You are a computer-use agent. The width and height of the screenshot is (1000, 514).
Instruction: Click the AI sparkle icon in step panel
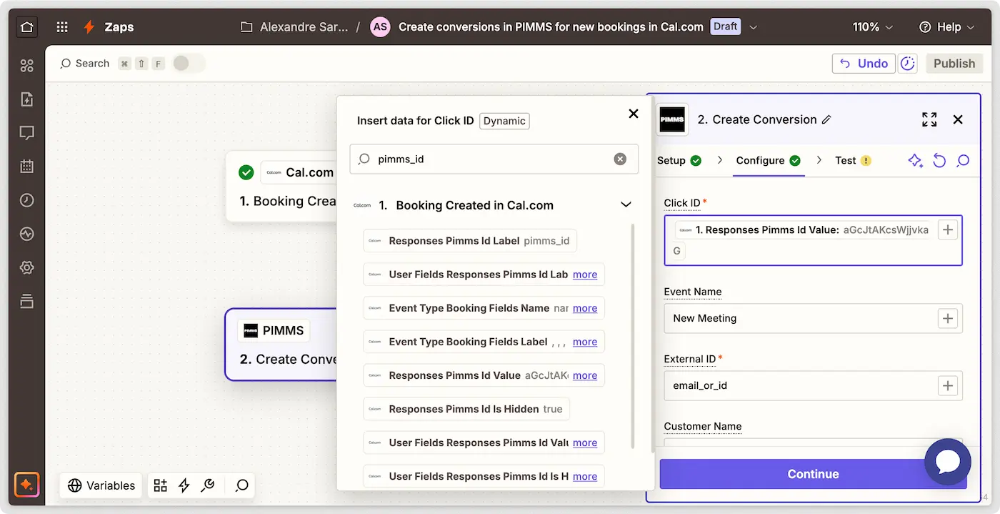click(915, 161)
